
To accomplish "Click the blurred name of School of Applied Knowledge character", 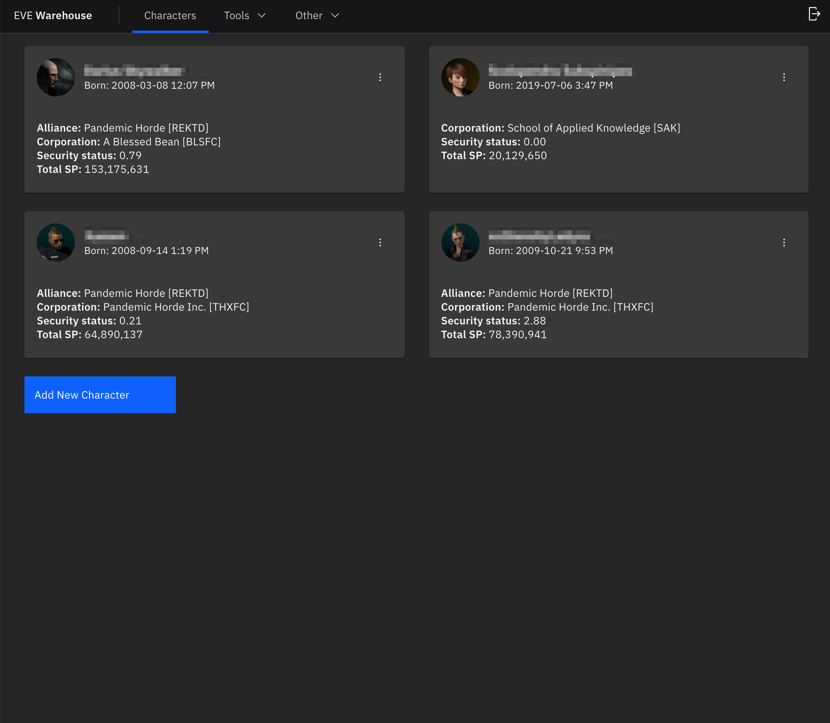I will coord(560,71).
